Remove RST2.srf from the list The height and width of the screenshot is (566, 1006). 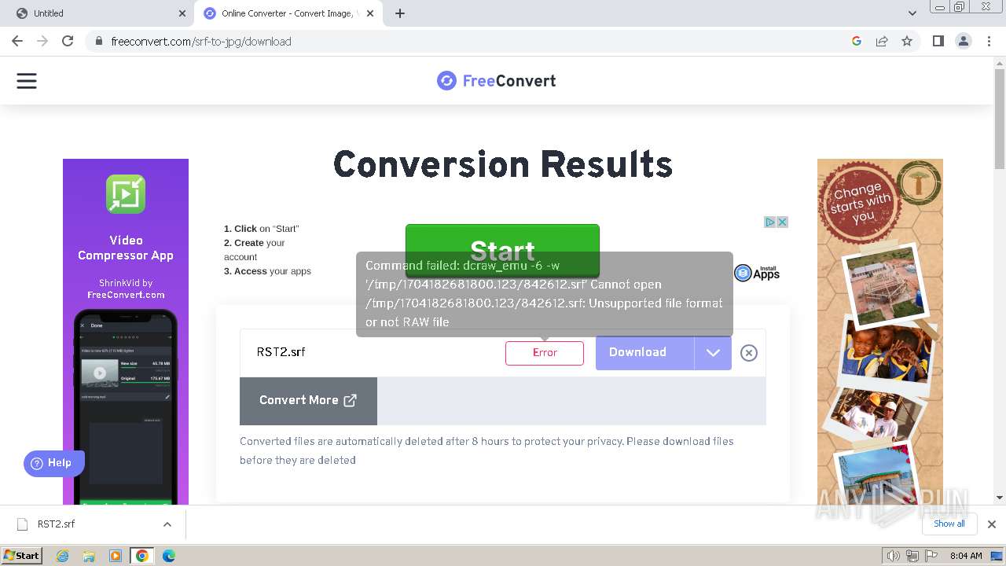pos(749,353)
